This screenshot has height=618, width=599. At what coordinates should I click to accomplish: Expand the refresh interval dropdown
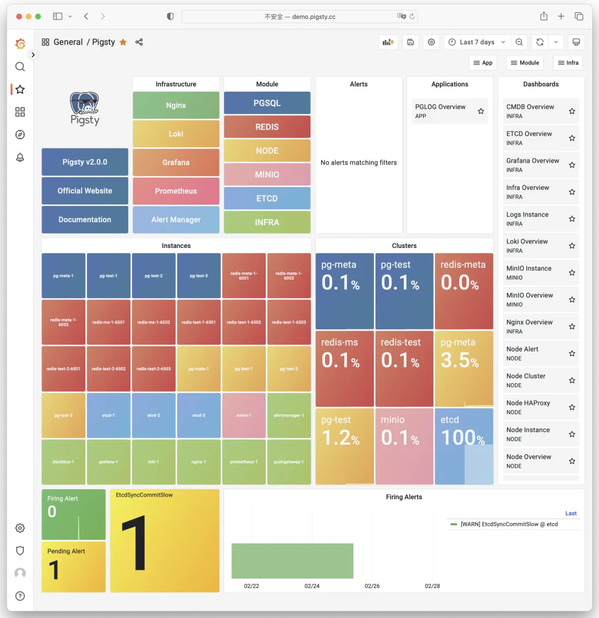click(556, 42)
